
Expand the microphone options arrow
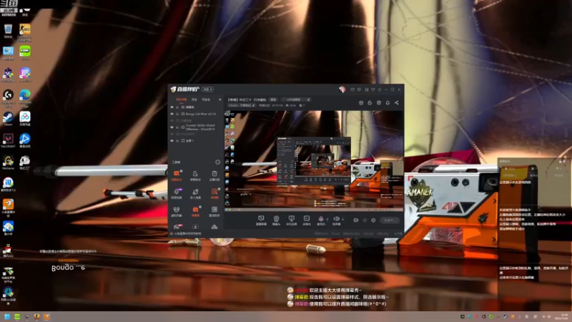click(x=327, y=219)
